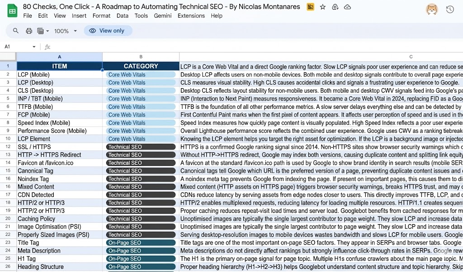Check the cloud document status icon

click(x=348, y=7)
